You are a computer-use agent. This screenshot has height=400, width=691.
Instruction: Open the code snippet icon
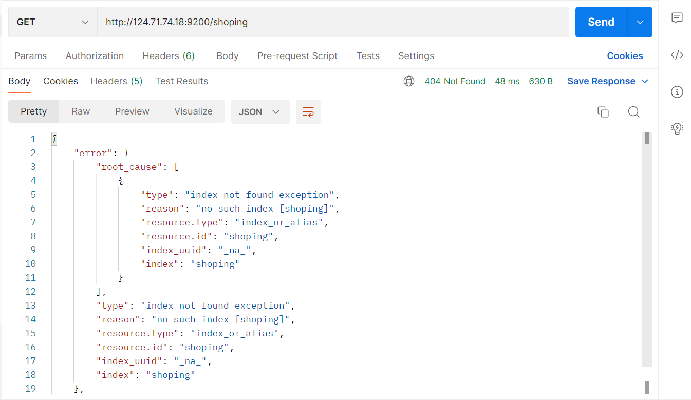(677, 55)
